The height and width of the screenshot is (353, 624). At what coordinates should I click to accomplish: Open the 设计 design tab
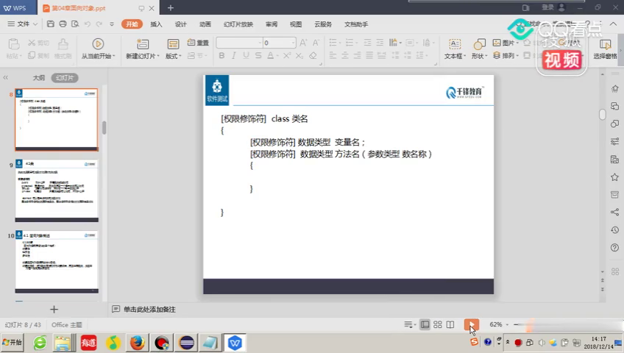pyautogui.click(x=180, y=24)
